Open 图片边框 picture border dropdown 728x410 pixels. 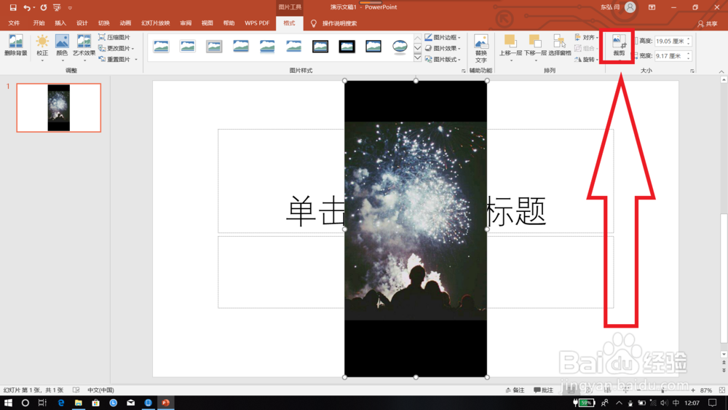(x=443, y=37)
